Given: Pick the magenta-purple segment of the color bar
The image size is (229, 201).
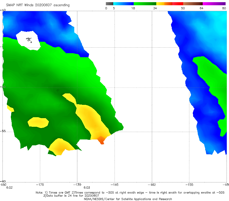Looking at the screenshot, I should [214, 4].
